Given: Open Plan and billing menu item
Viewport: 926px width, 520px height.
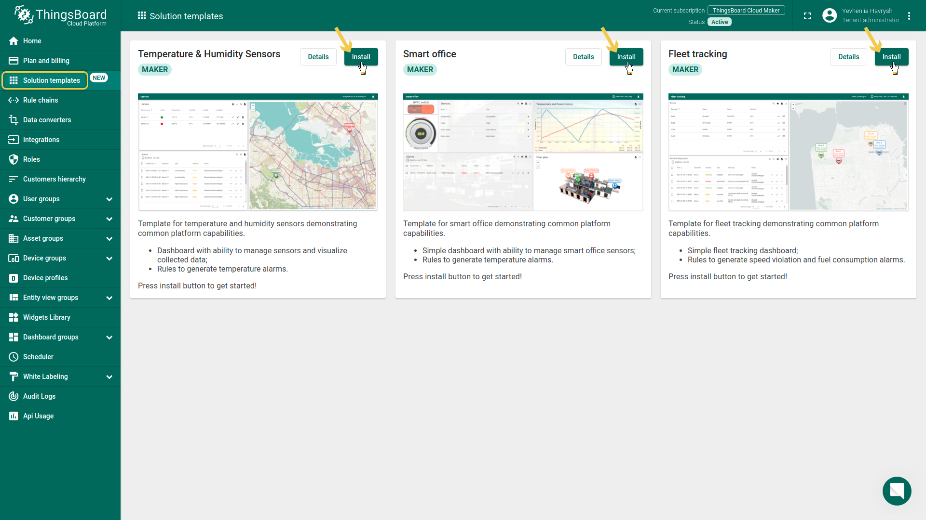Looking at the screenshot, I should (46, 61).
